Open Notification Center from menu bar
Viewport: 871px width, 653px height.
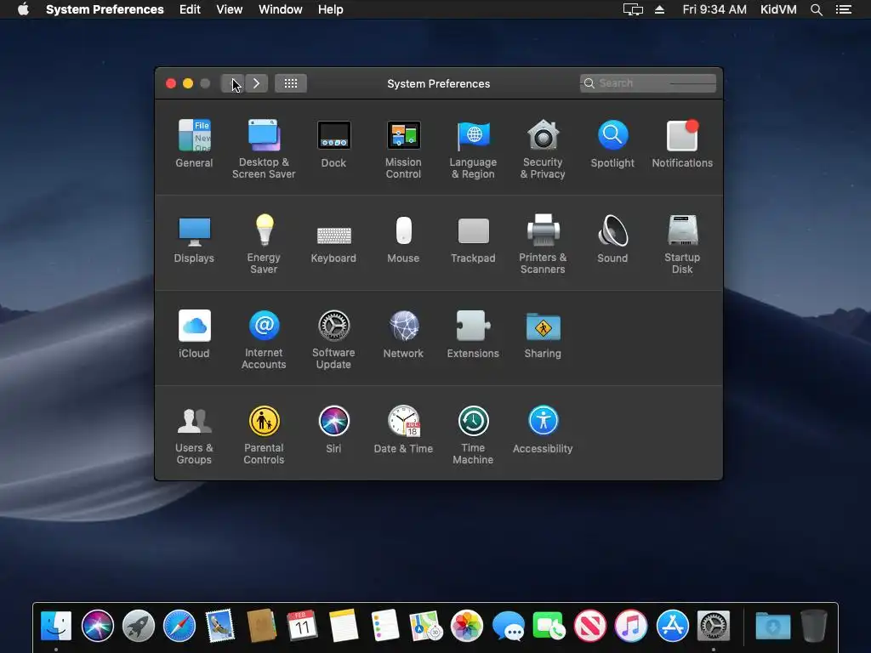(843, 9)
